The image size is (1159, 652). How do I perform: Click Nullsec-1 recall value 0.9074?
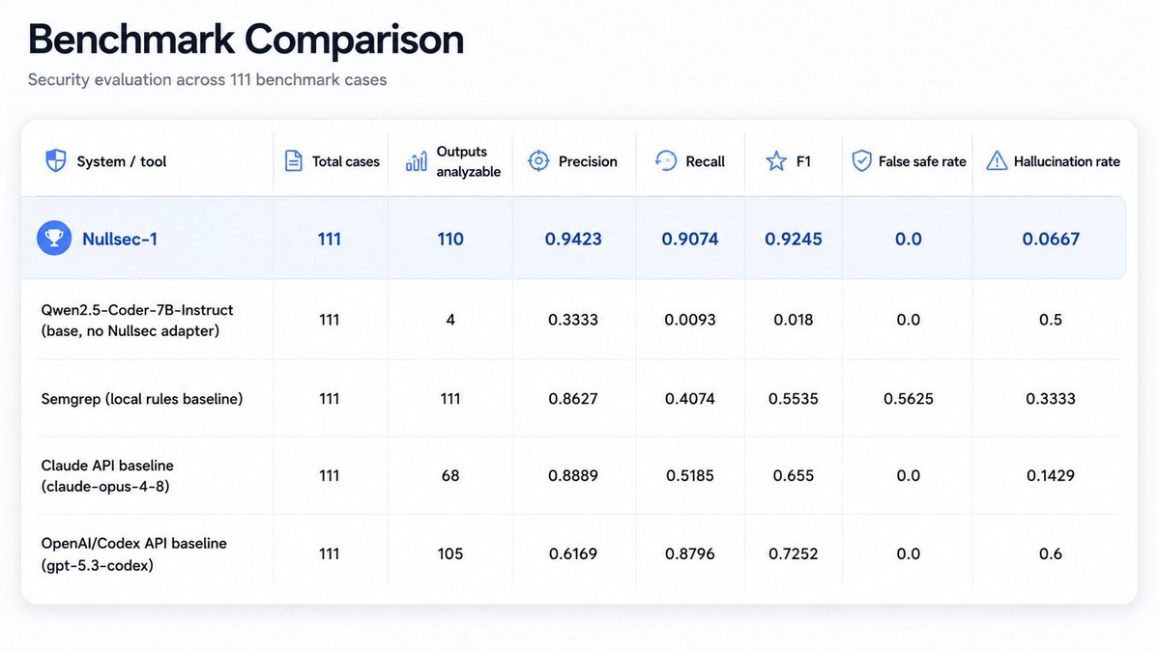click(689, 239)
